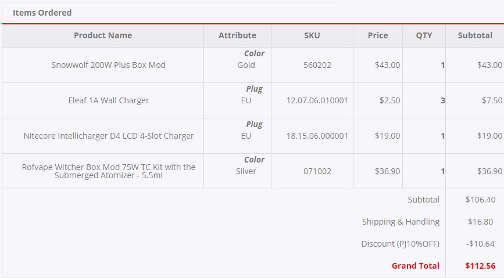Select the Eleaf 1A Wall Charger product name

[x=109, y=100]
